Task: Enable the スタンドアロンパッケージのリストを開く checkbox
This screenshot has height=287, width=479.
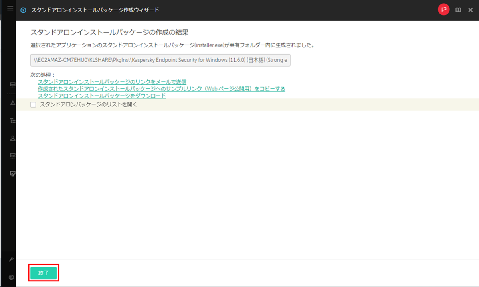Action: [x=33, y=104]
